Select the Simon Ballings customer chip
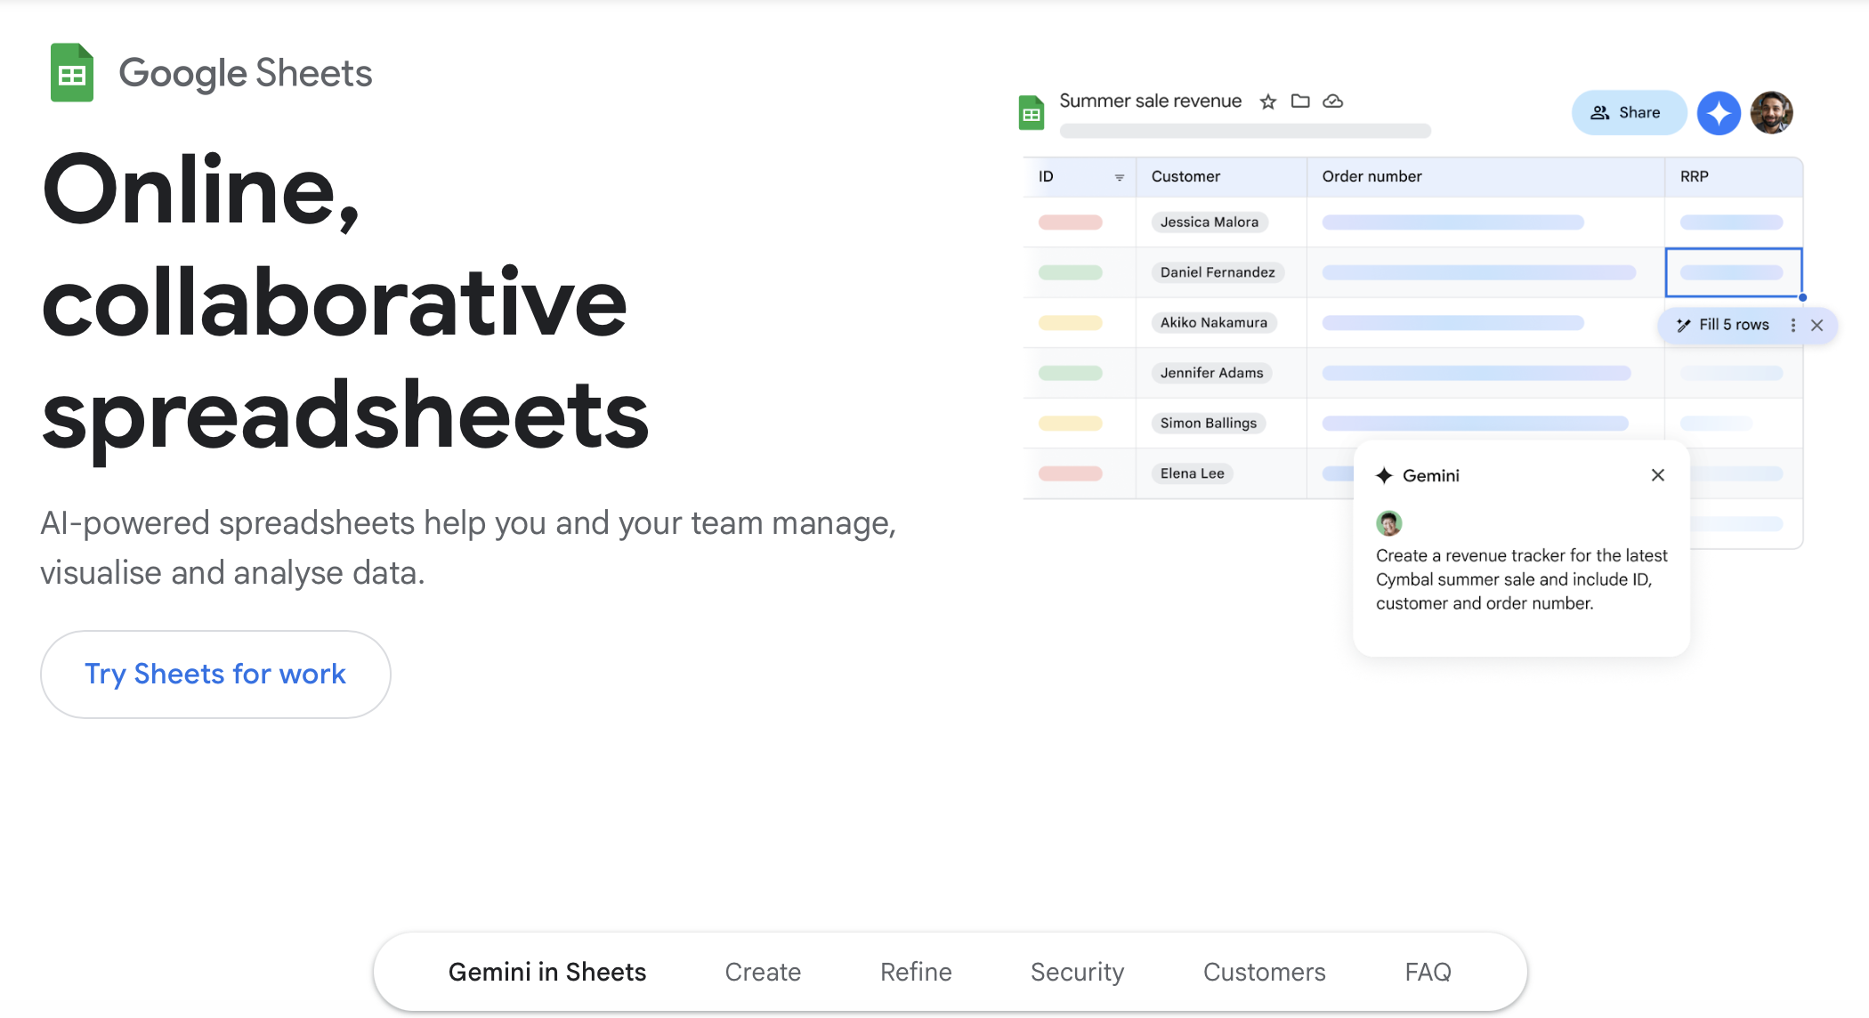 (1209, 424)
